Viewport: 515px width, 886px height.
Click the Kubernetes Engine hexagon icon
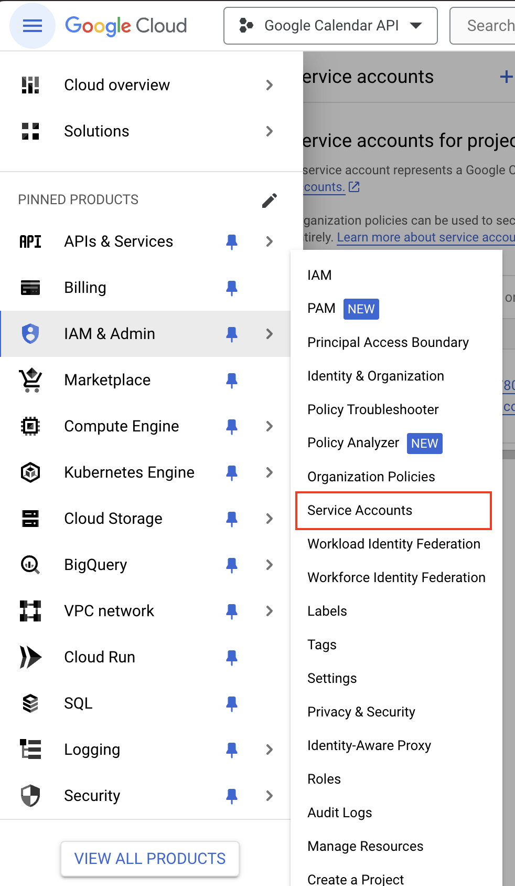click(x=30, y=472)
